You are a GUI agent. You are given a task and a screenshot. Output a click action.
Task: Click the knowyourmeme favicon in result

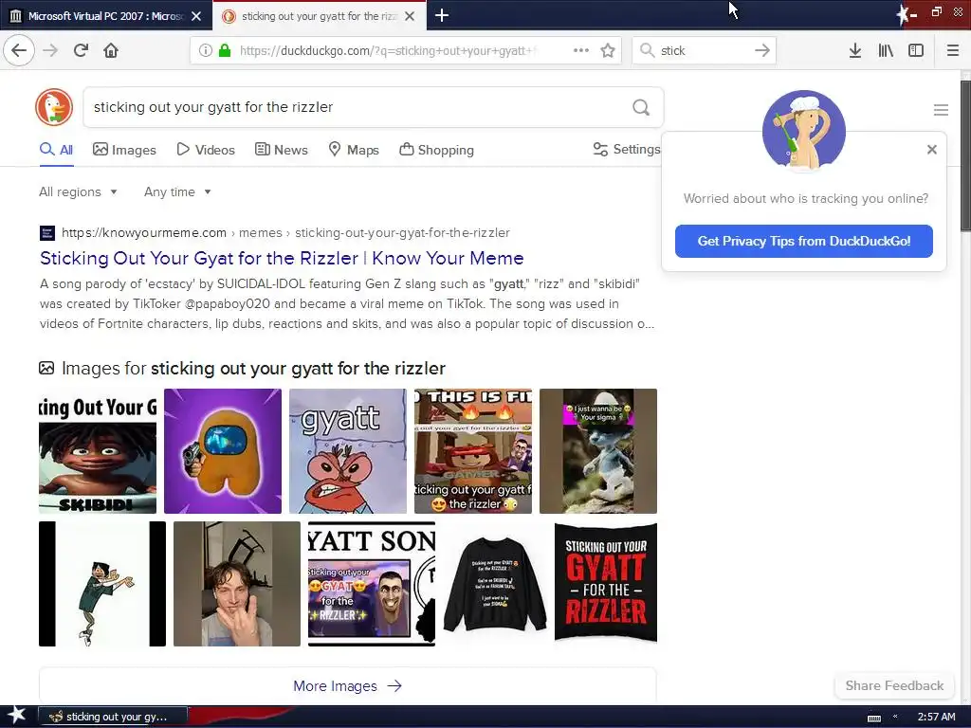click(x=47, y=233)
